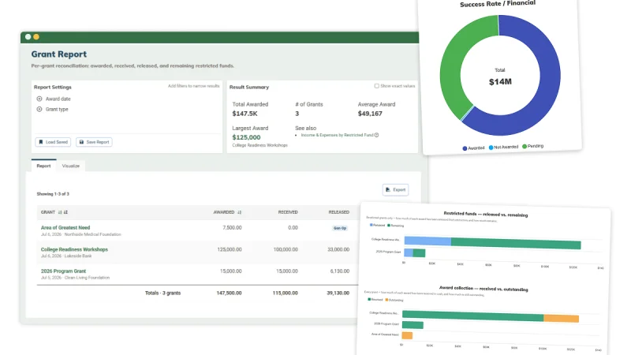Enable Show exact values checkbox
Viewport: 631px width, 355px height.
(377, 86)
